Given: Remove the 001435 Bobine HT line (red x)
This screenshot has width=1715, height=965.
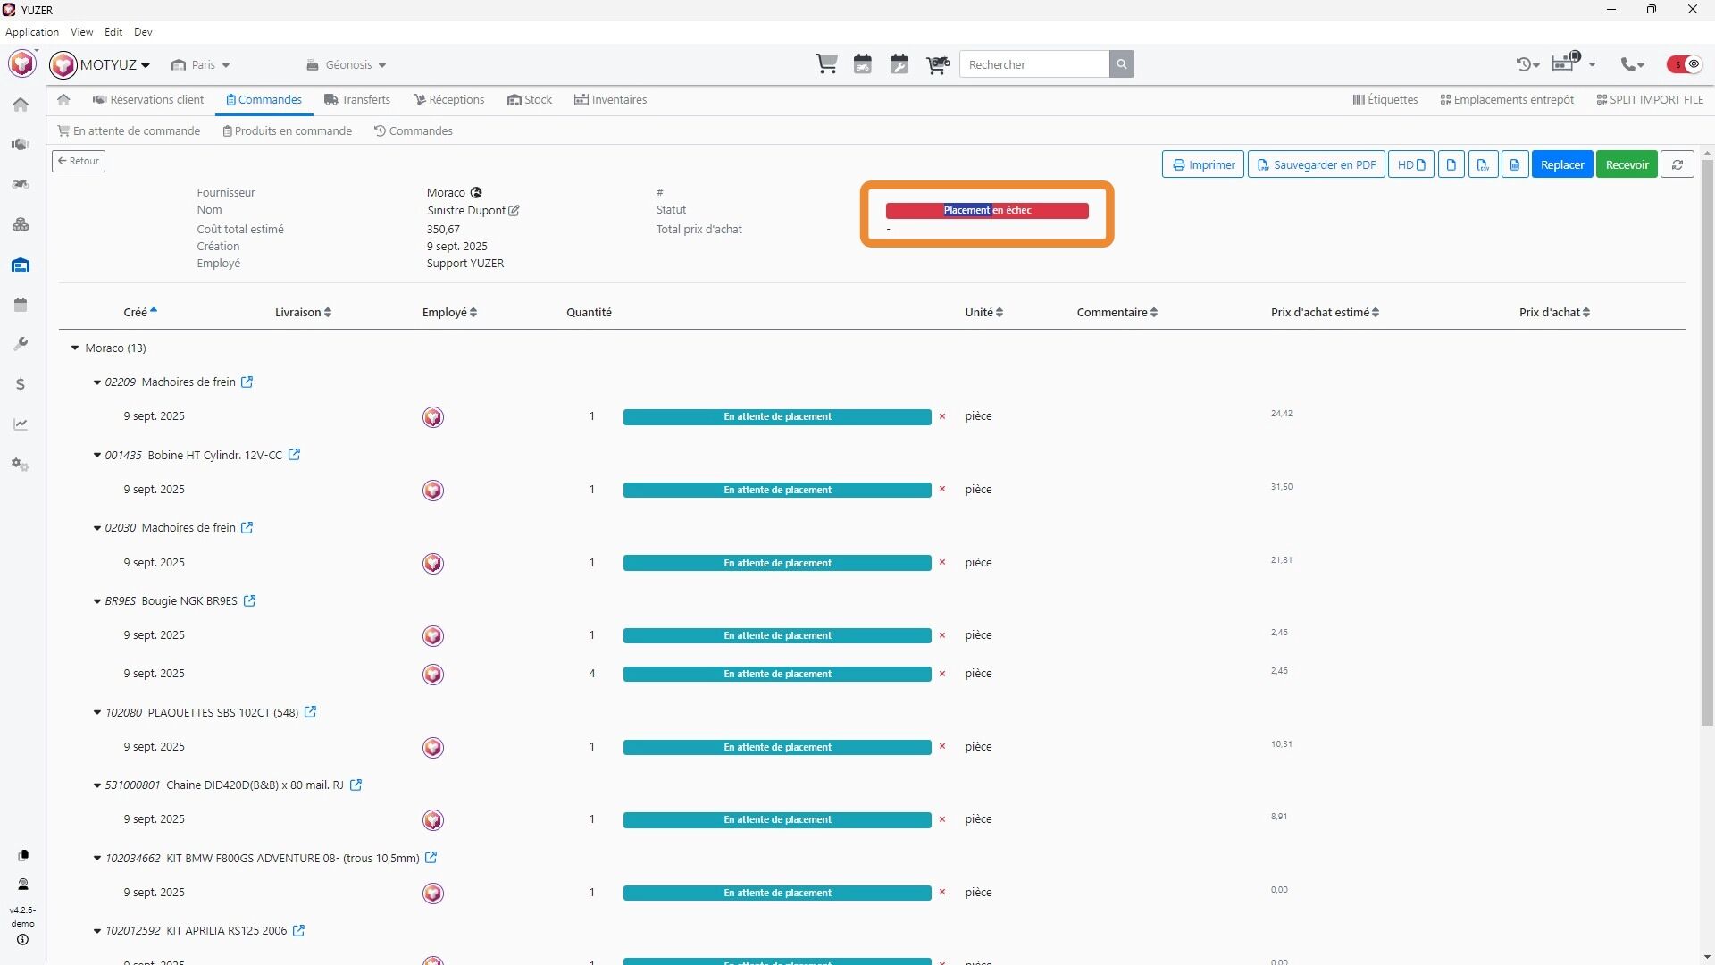Looking at the screenshot, I should coord(942,490).
